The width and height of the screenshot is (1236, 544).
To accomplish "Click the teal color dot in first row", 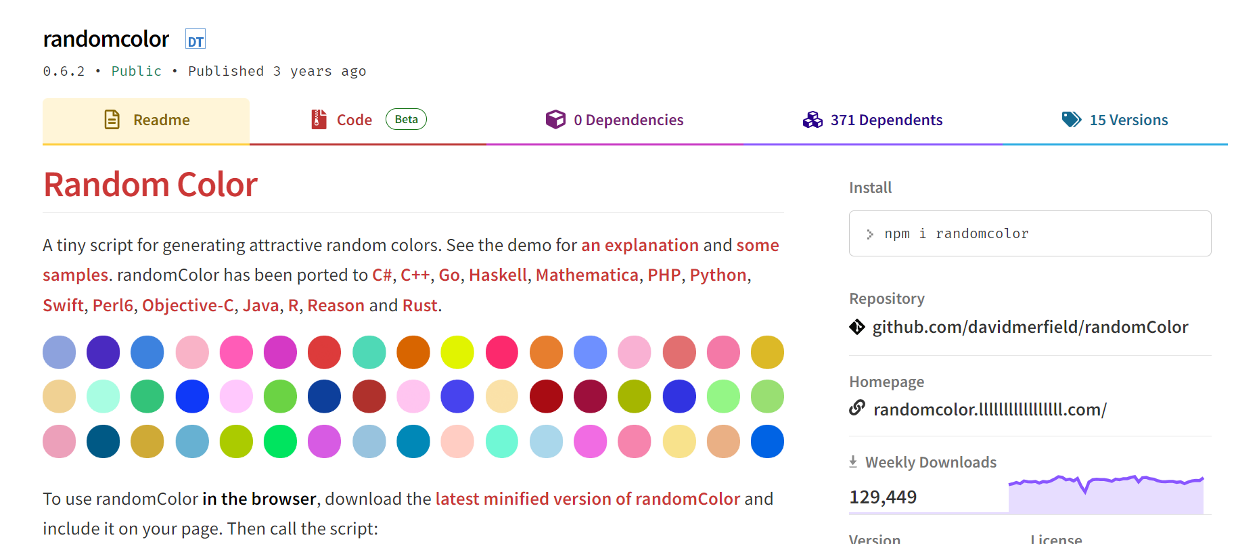I will coord(369,352).
